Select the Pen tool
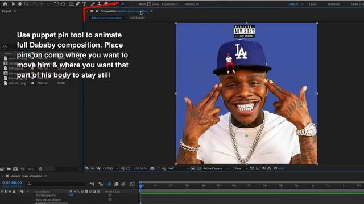Screen dimensions: 364x204 click(x=78, y=4)
